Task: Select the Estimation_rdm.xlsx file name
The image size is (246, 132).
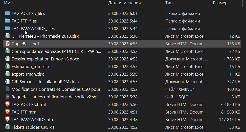Action: point(30,67)
